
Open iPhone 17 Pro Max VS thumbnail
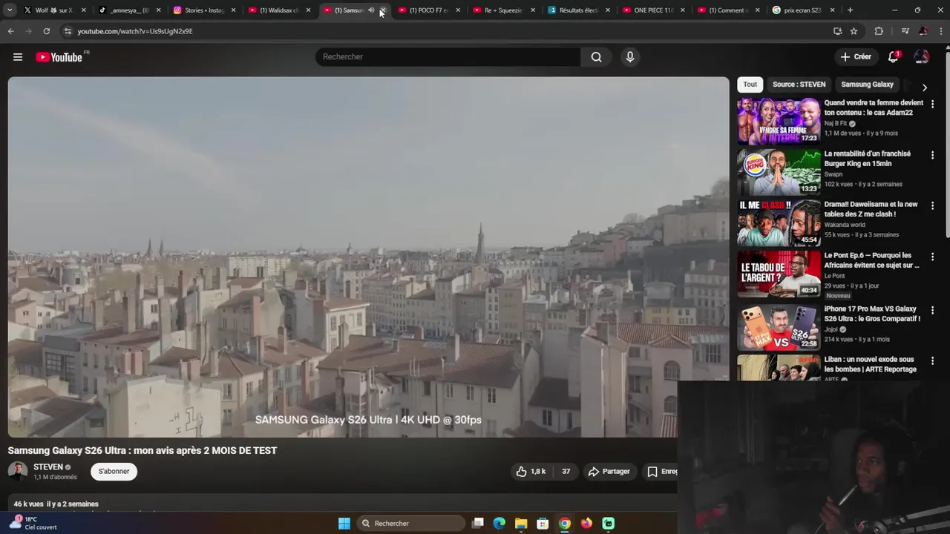pos(779,326)
